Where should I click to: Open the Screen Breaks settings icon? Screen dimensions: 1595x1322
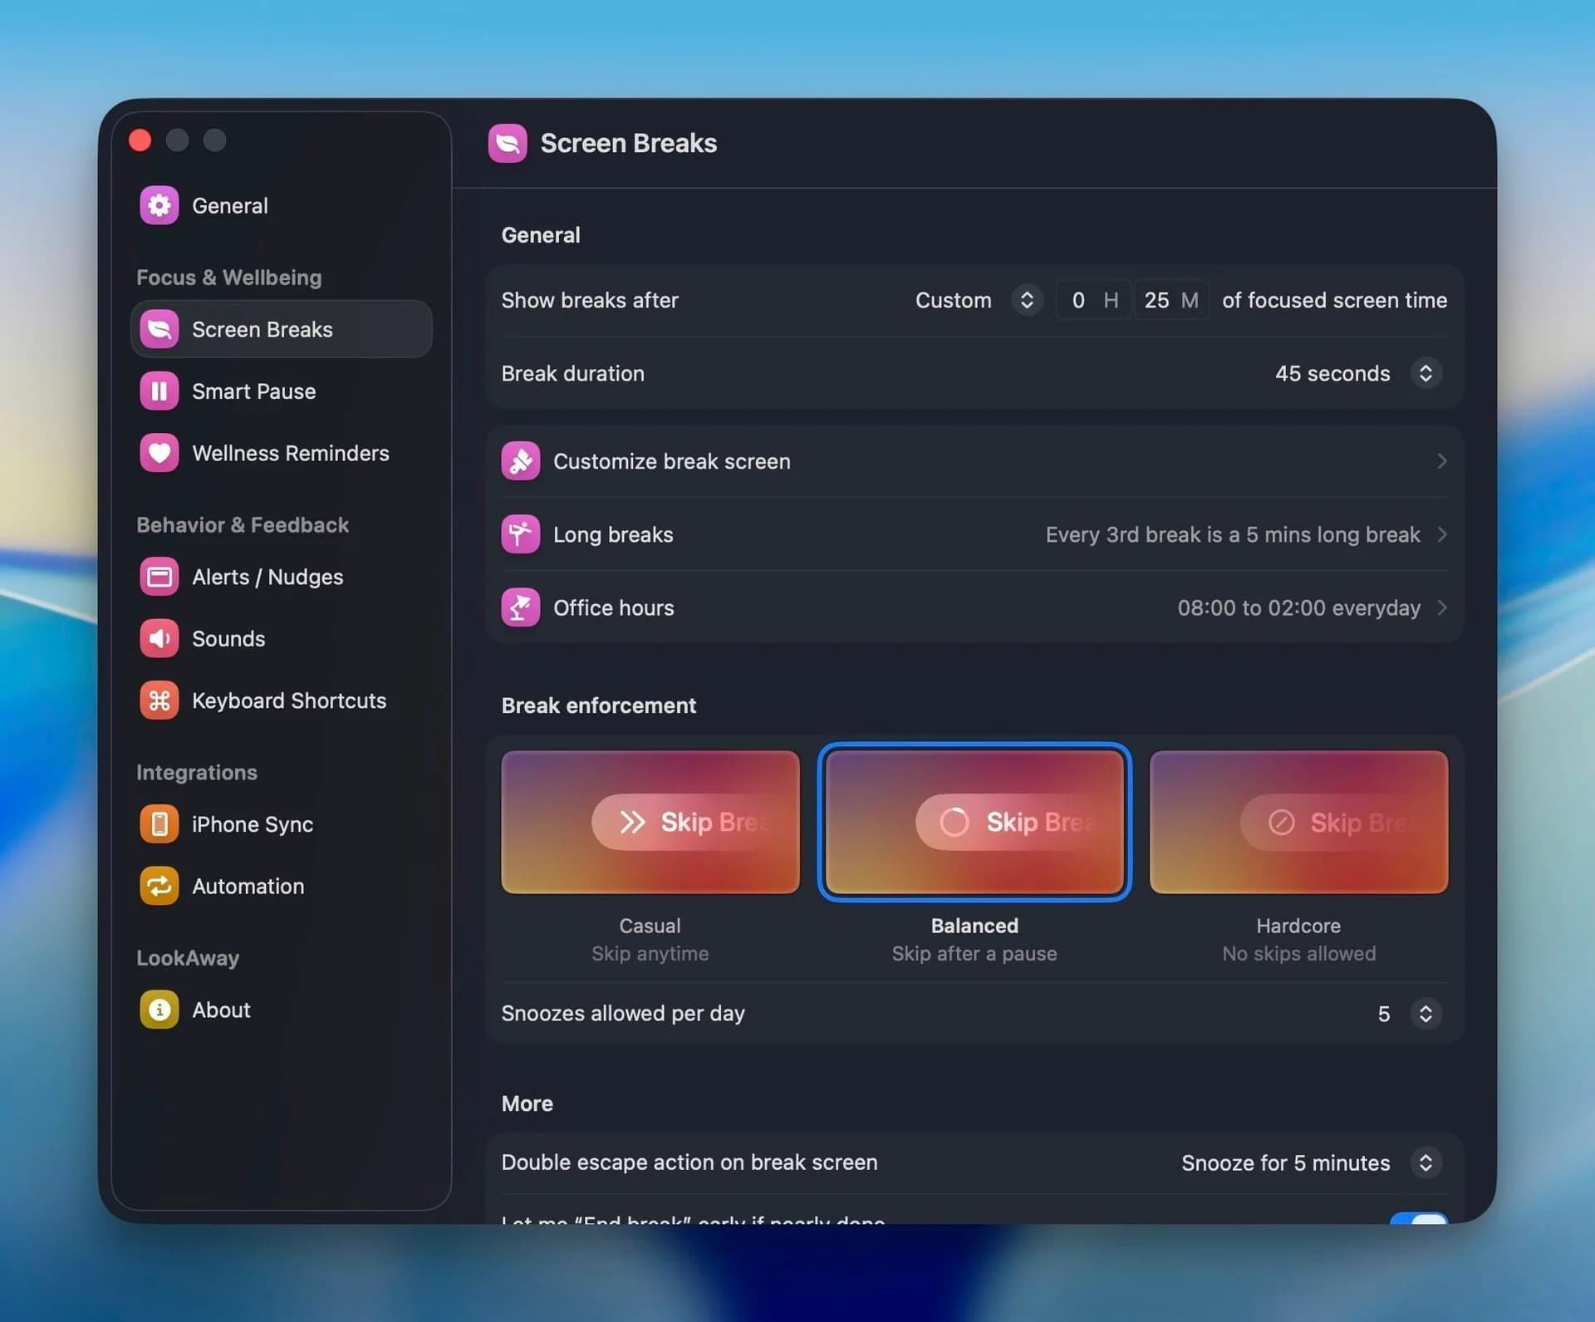coord(159,329)
